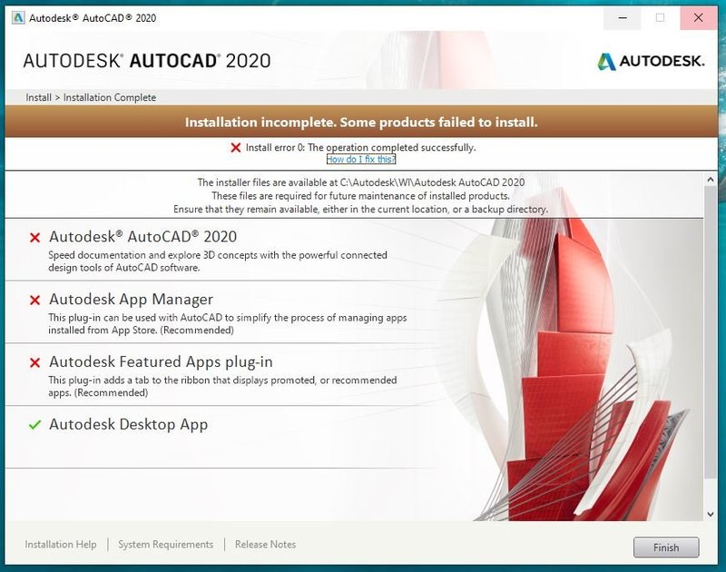726x572 pixels.
Task: Click Featured Apps ribbon tab description text
Action: coord(222,386)
